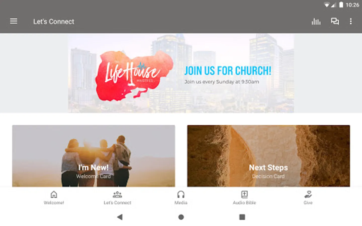This screenshot has width=362, height=226.
Task: Tap the Welcome! home icon
Action: (54, 194)
